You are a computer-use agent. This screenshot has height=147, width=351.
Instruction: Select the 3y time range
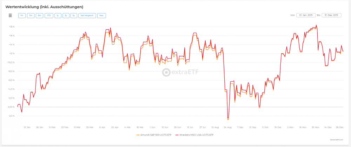click(x=66, y=15)
